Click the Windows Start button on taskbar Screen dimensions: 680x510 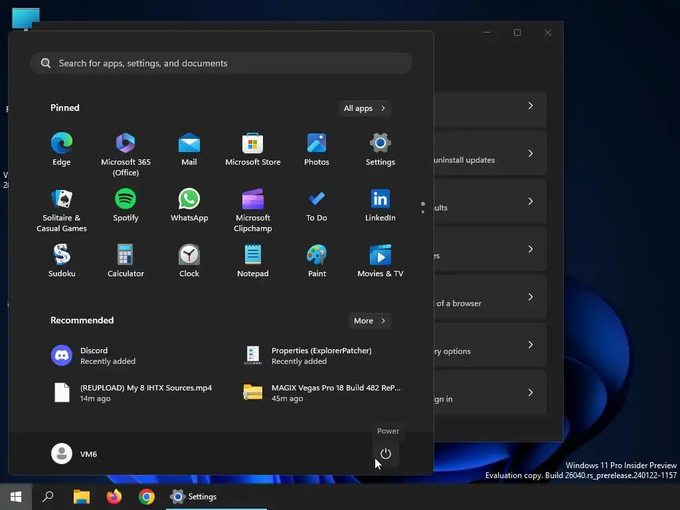coord(16,497)
